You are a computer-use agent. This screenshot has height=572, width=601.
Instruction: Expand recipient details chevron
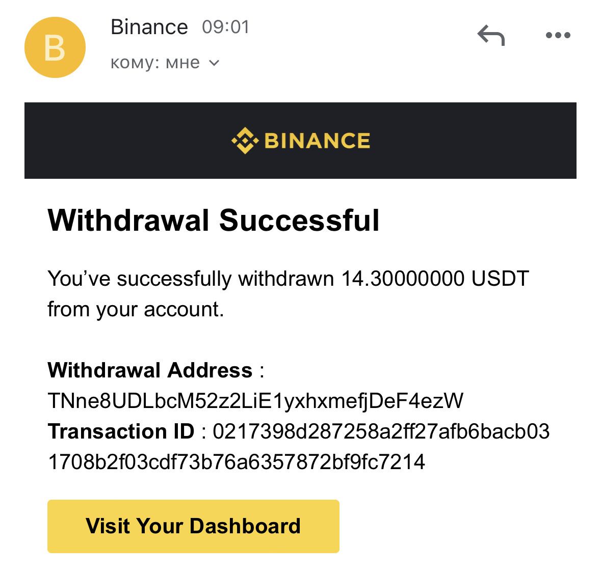click(214, 63)
